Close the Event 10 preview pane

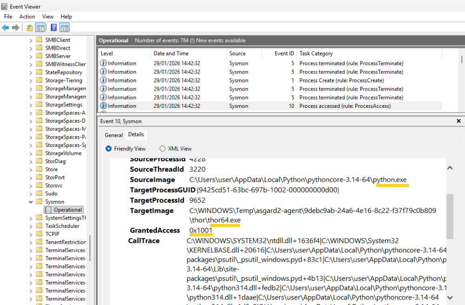(x=458, y=121)
